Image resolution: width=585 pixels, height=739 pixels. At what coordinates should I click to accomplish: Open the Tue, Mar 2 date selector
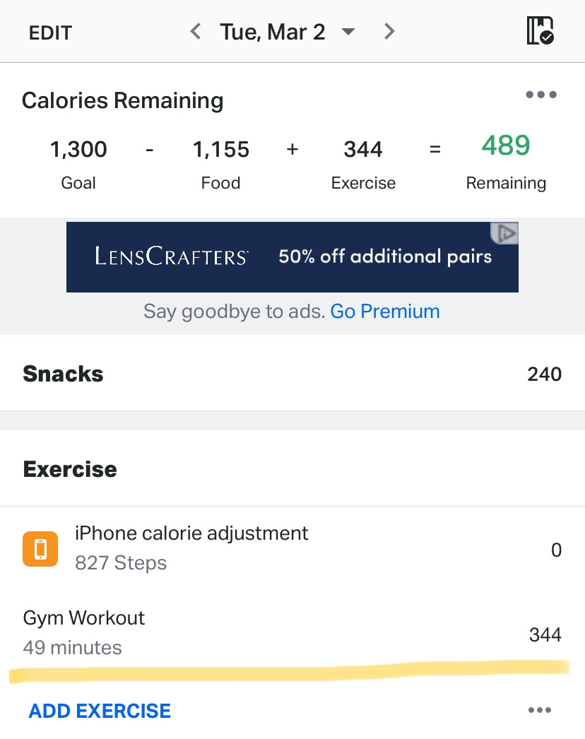(x=273, y=32)
